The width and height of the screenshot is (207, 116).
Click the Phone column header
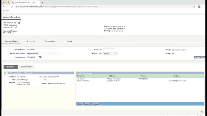pyautogui.click(x=143, y=76)
